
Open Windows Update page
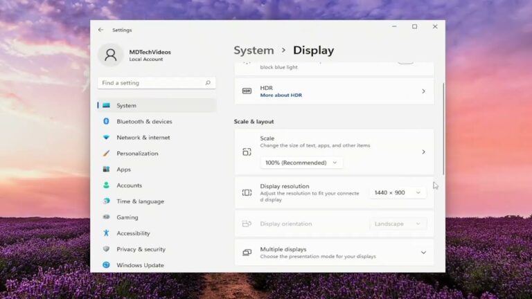[x=157, y=265]
